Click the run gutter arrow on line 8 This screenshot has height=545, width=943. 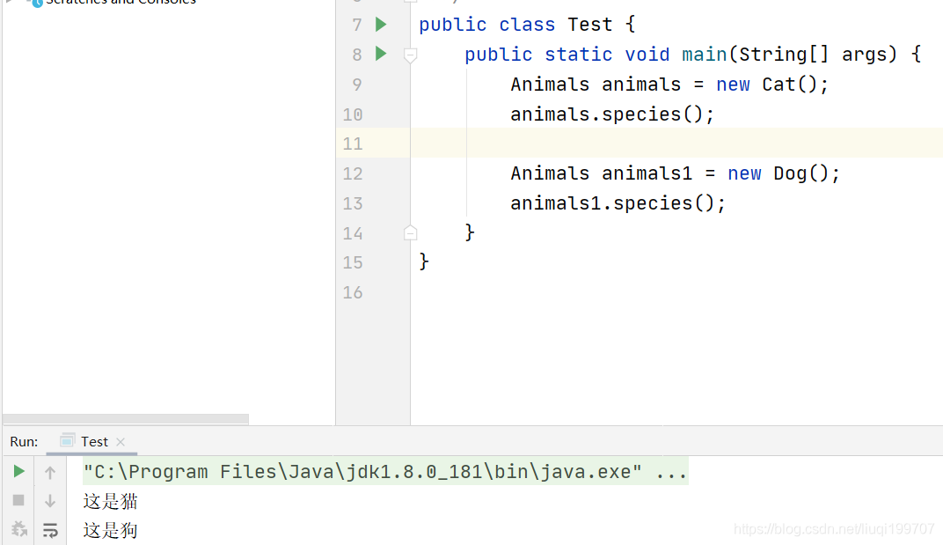click(x=381, y=54)
